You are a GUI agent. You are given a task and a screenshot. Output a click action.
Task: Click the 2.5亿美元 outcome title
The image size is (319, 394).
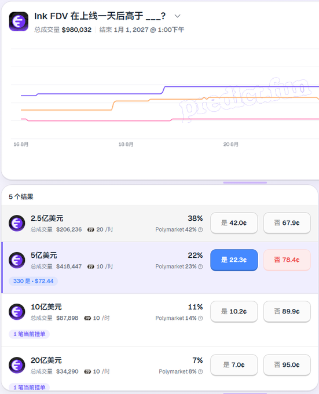click(x=47, y=218)
